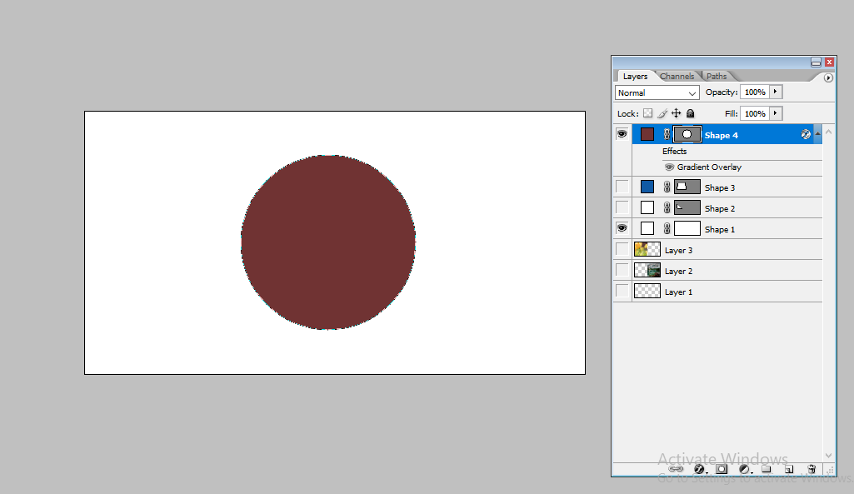Show the Layer 3 layer
The height and width of the screenshot is (494, 854).
(x=622, y=249)
